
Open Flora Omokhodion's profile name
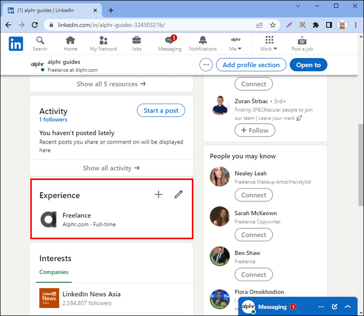[259, 292]
